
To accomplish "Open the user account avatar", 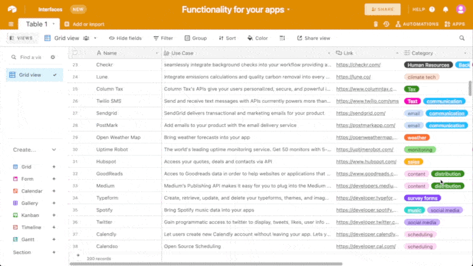I will click(x=461, y=9).
